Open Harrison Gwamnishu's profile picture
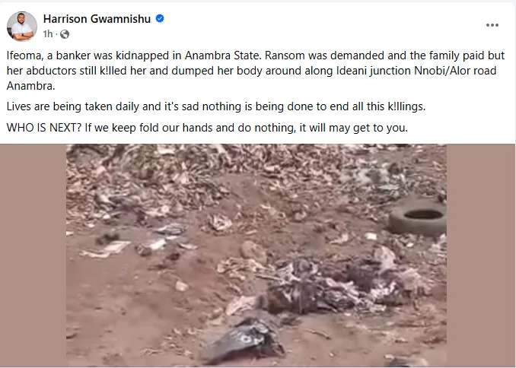This screenshot has width=516, height=368. 22,27
